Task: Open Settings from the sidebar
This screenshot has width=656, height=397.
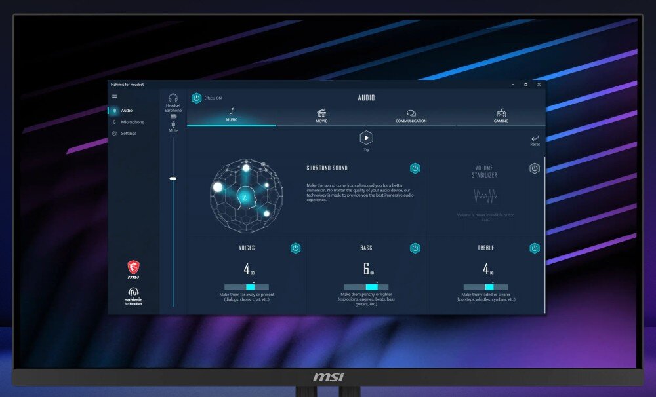Action: 129,133
